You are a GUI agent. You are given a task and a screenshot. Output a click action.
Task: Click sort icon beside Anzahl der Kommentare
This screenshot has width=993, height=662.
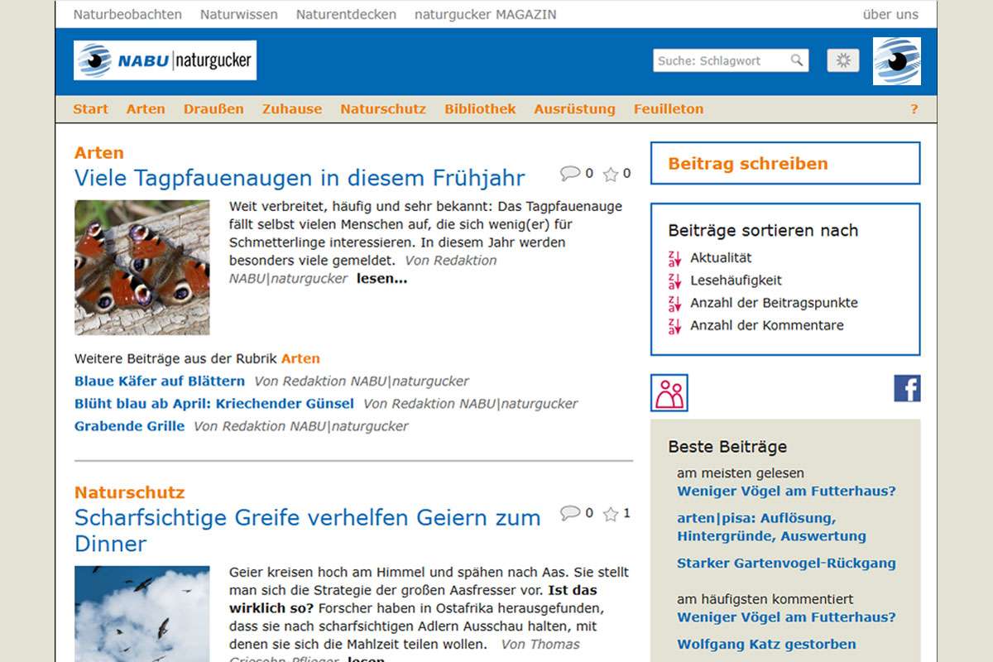(674, 325)
